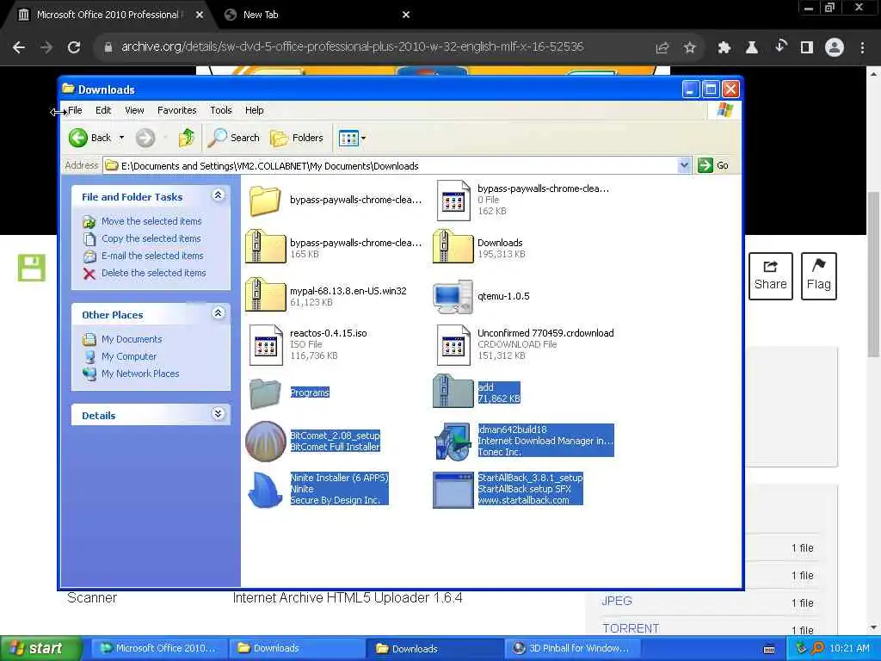Click the Share button on archive.org
881x661 pixels.
tap(770, 276)
